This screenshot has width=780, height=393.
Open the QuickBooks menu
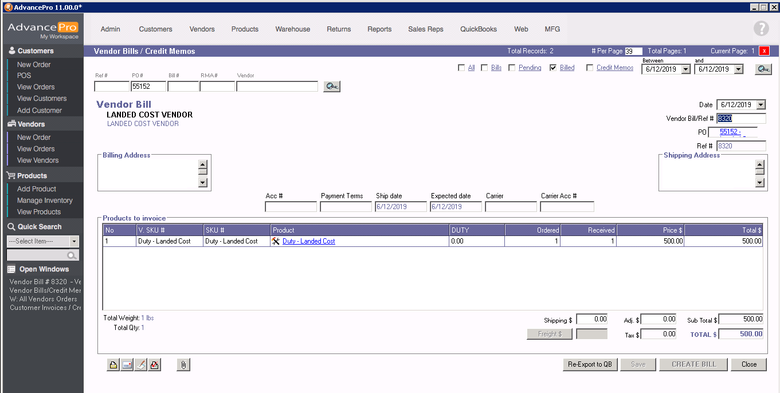[479, 29]
